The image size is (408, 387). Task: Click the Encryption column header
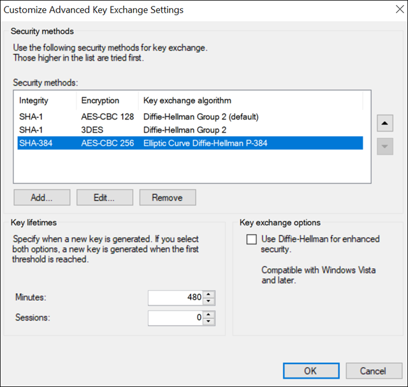tap(108, 100)
